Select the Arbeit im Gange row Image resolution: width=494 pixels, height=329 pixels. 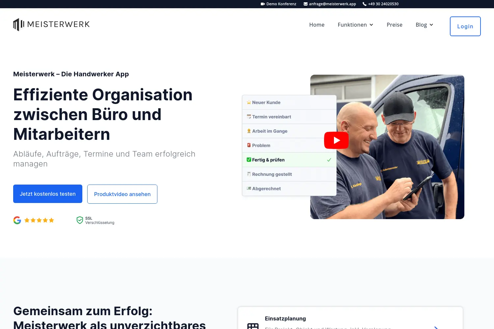pos(289,131)
